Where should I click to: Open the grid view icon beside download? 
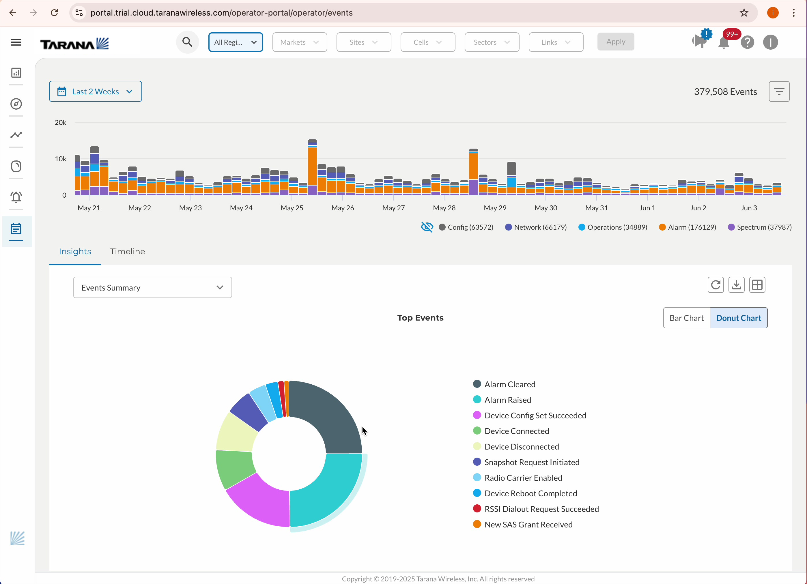(757, 285)
